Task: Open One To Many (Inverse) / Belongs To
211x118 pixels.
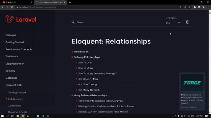Action: (98, 73)
